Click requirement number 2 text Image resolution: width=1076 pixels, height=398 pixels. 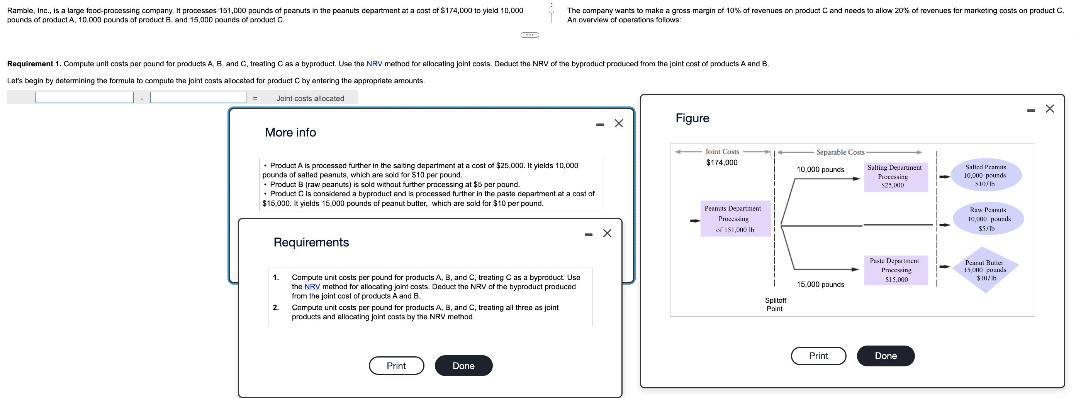(x=425, y=312)
